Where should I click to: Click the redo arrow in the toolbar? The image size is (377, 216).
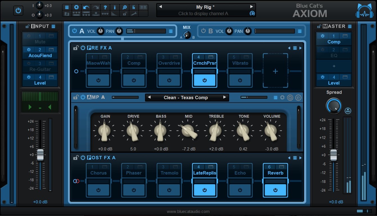(x=96, y=7)
